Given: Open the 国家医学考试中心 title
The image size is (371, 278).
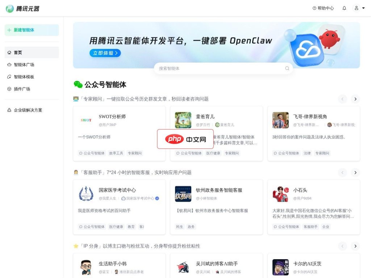Looking at the screenshot, I should [x=117, y=190].
